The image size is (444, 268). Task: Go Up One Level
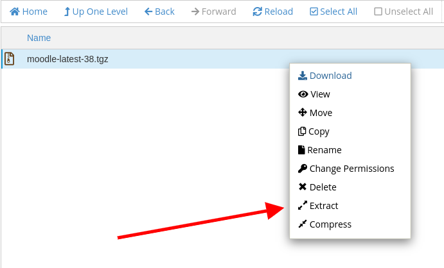click(96, 12)
